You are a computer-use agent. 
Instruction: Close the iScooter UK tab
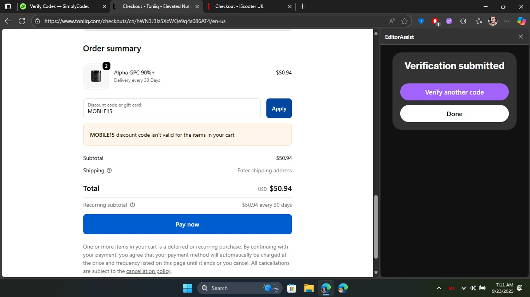[290, 6]
